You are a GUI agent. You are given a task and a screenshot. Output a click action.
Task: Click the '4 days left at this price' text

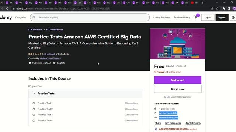click(169, 72)
